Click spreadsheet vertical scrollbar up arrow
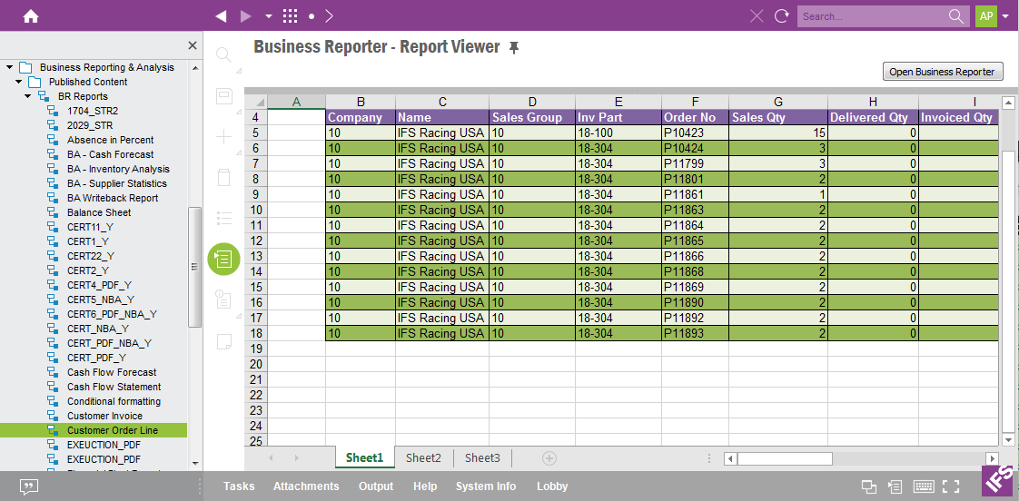This screenshot has width=1019, height=501. (1008, 103)
